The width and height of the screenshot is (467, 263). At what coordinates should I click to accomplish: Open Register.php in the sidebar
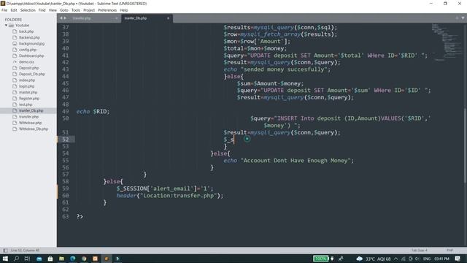click(29, 99)
